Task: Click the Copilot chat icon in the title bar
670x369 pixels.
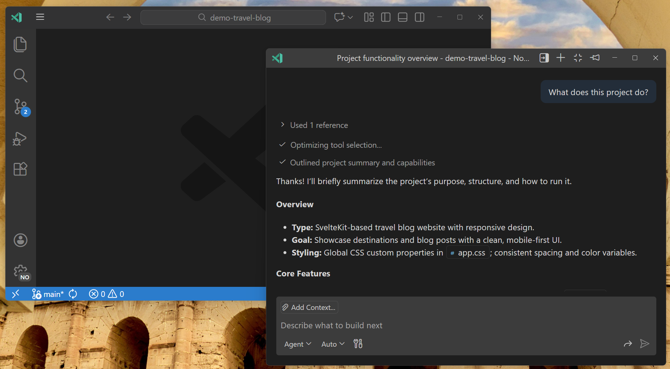Action: 340,17
